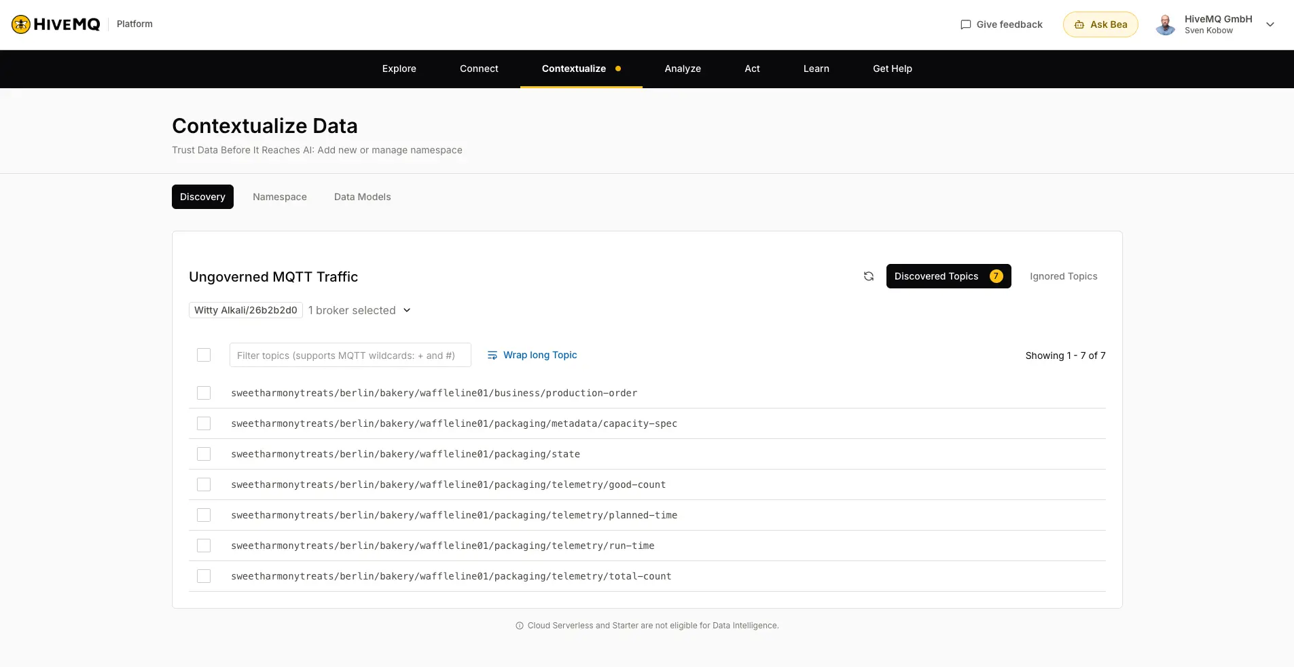Image resolution: width=1294 pixels, height=667 pixels.
Task: Check the packaging/metadata/capacity-spec topic checkbox
Action: pyautogui.click(x=204, y=423)
